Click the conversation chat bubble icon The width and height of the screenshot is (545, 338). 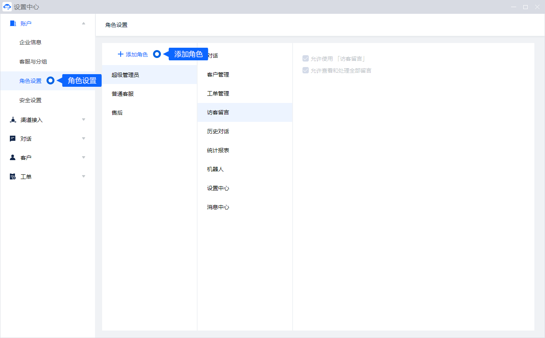point(13,139)
